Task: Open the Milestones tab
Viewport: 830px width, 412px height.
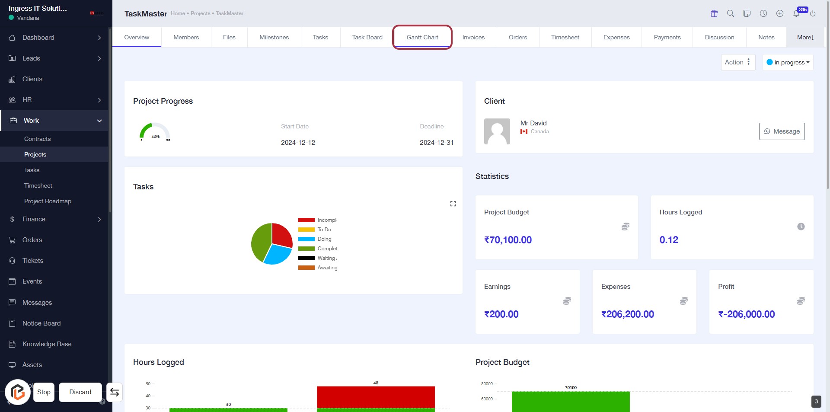Action: [x=274, y=37]
